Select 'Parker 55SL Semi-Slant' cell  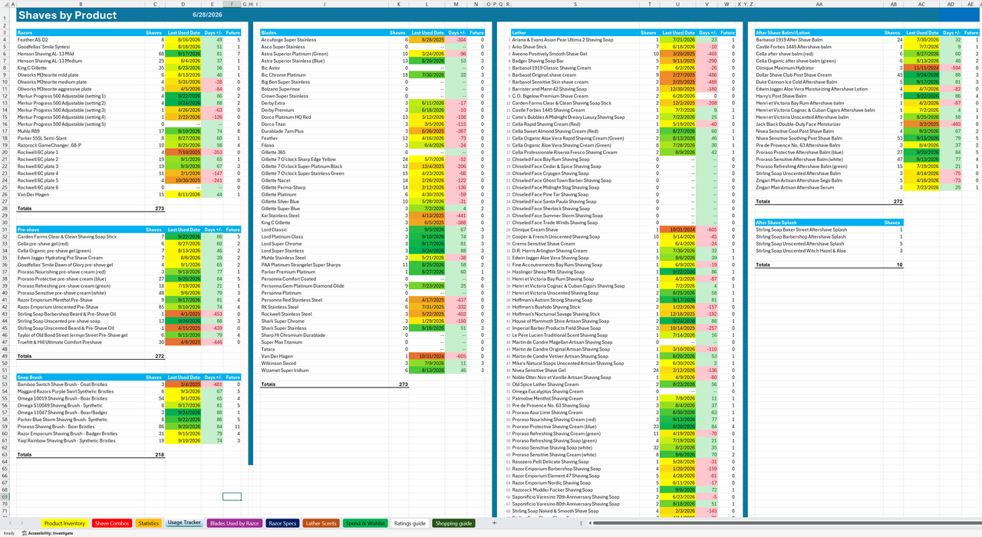tap(80, 138)
